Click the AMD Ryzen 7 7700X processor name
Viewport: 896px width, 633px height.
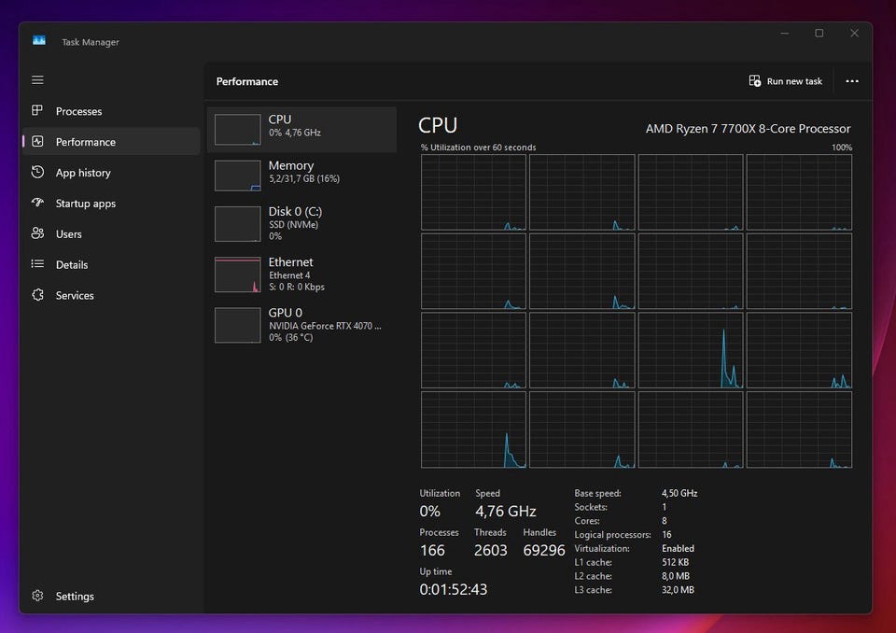[748, 129]
